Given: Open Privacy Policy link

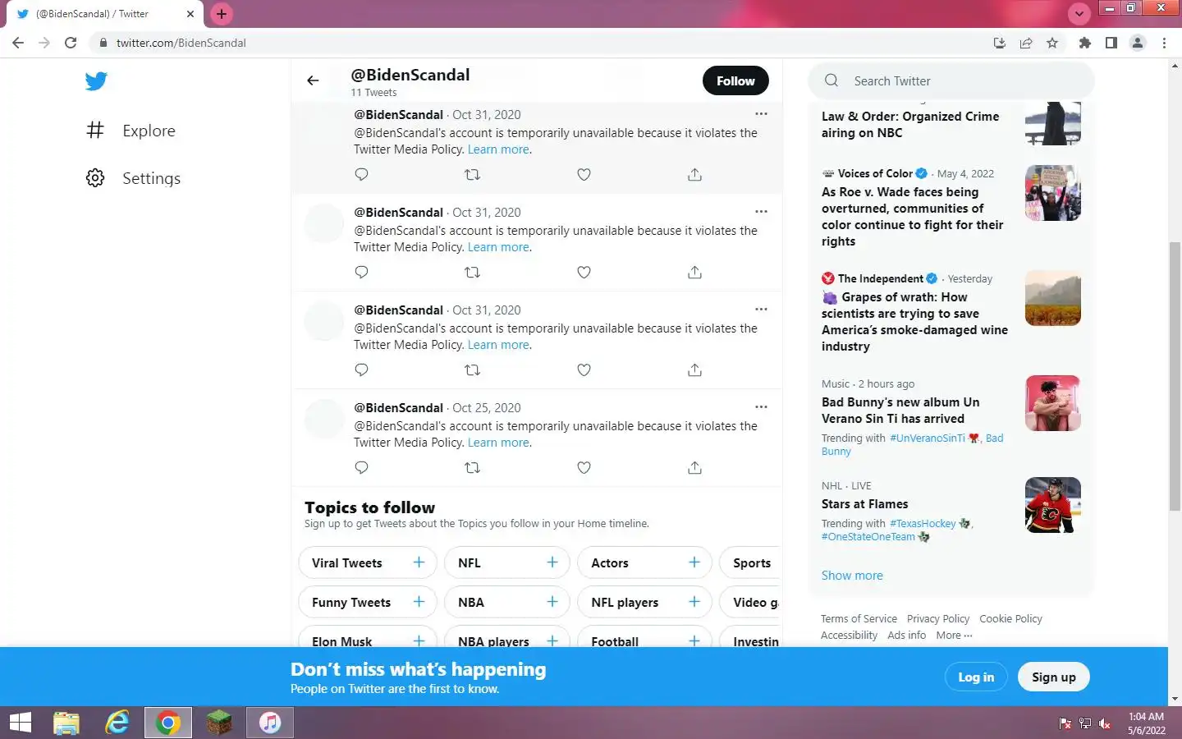Looking at the screenshot, I should (x=938, y=619).
